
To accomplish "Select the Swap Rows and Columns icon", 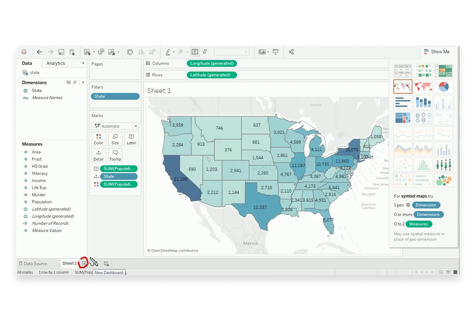I will [x=130, y=52].
